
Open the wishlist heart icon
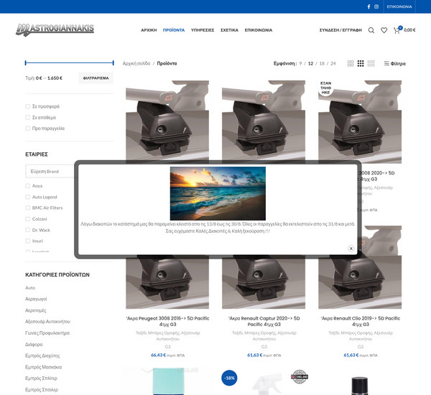[x=384, y=30]
